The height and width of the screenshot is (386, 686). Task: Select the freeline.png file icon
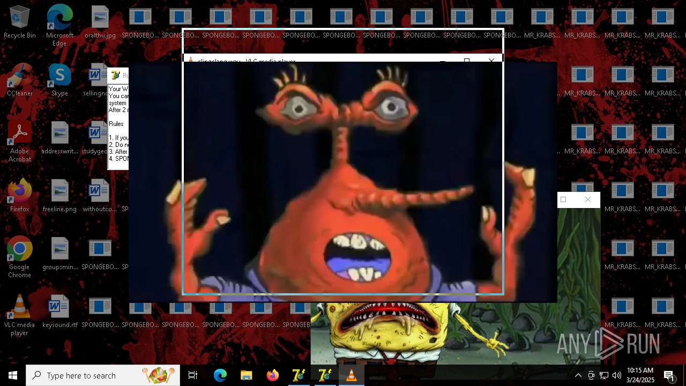[59, 196]
